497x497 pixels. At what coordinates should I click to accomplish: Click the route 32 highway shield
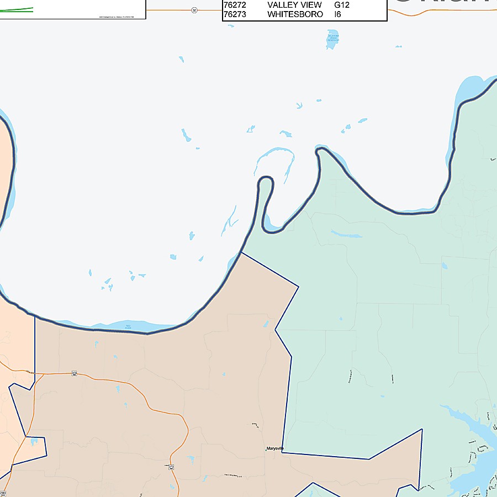[x=194, y=10]
